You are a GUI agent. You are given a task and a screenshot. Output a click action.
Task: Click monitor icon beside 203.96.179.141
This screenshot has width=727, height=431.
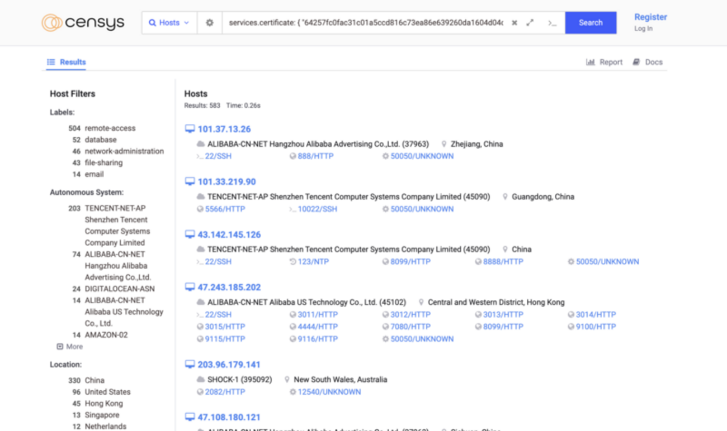point(190,365)
